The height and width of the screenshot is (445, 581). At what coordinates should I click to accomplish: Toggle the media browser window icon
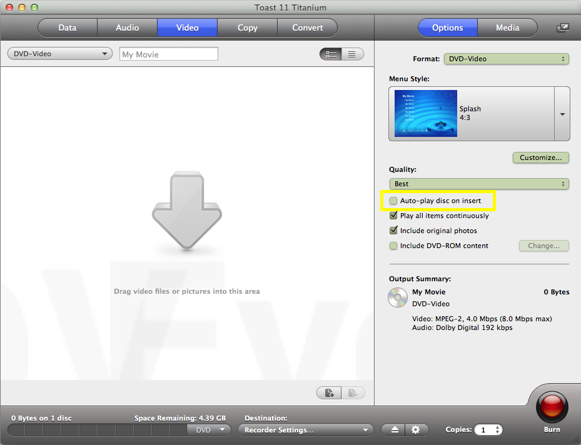(563, 27)
